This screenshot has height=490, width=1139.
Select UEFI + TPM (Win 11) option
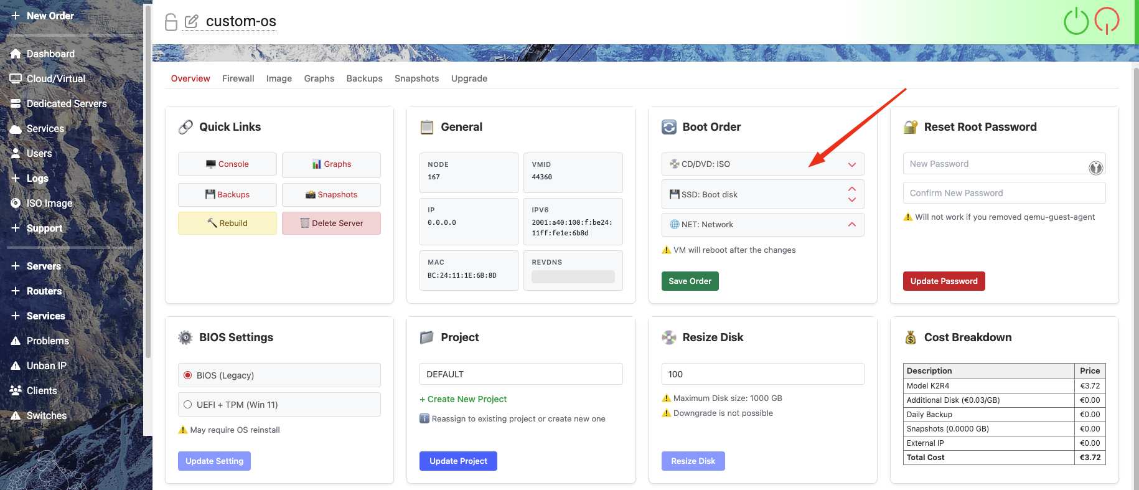[188, 405]
